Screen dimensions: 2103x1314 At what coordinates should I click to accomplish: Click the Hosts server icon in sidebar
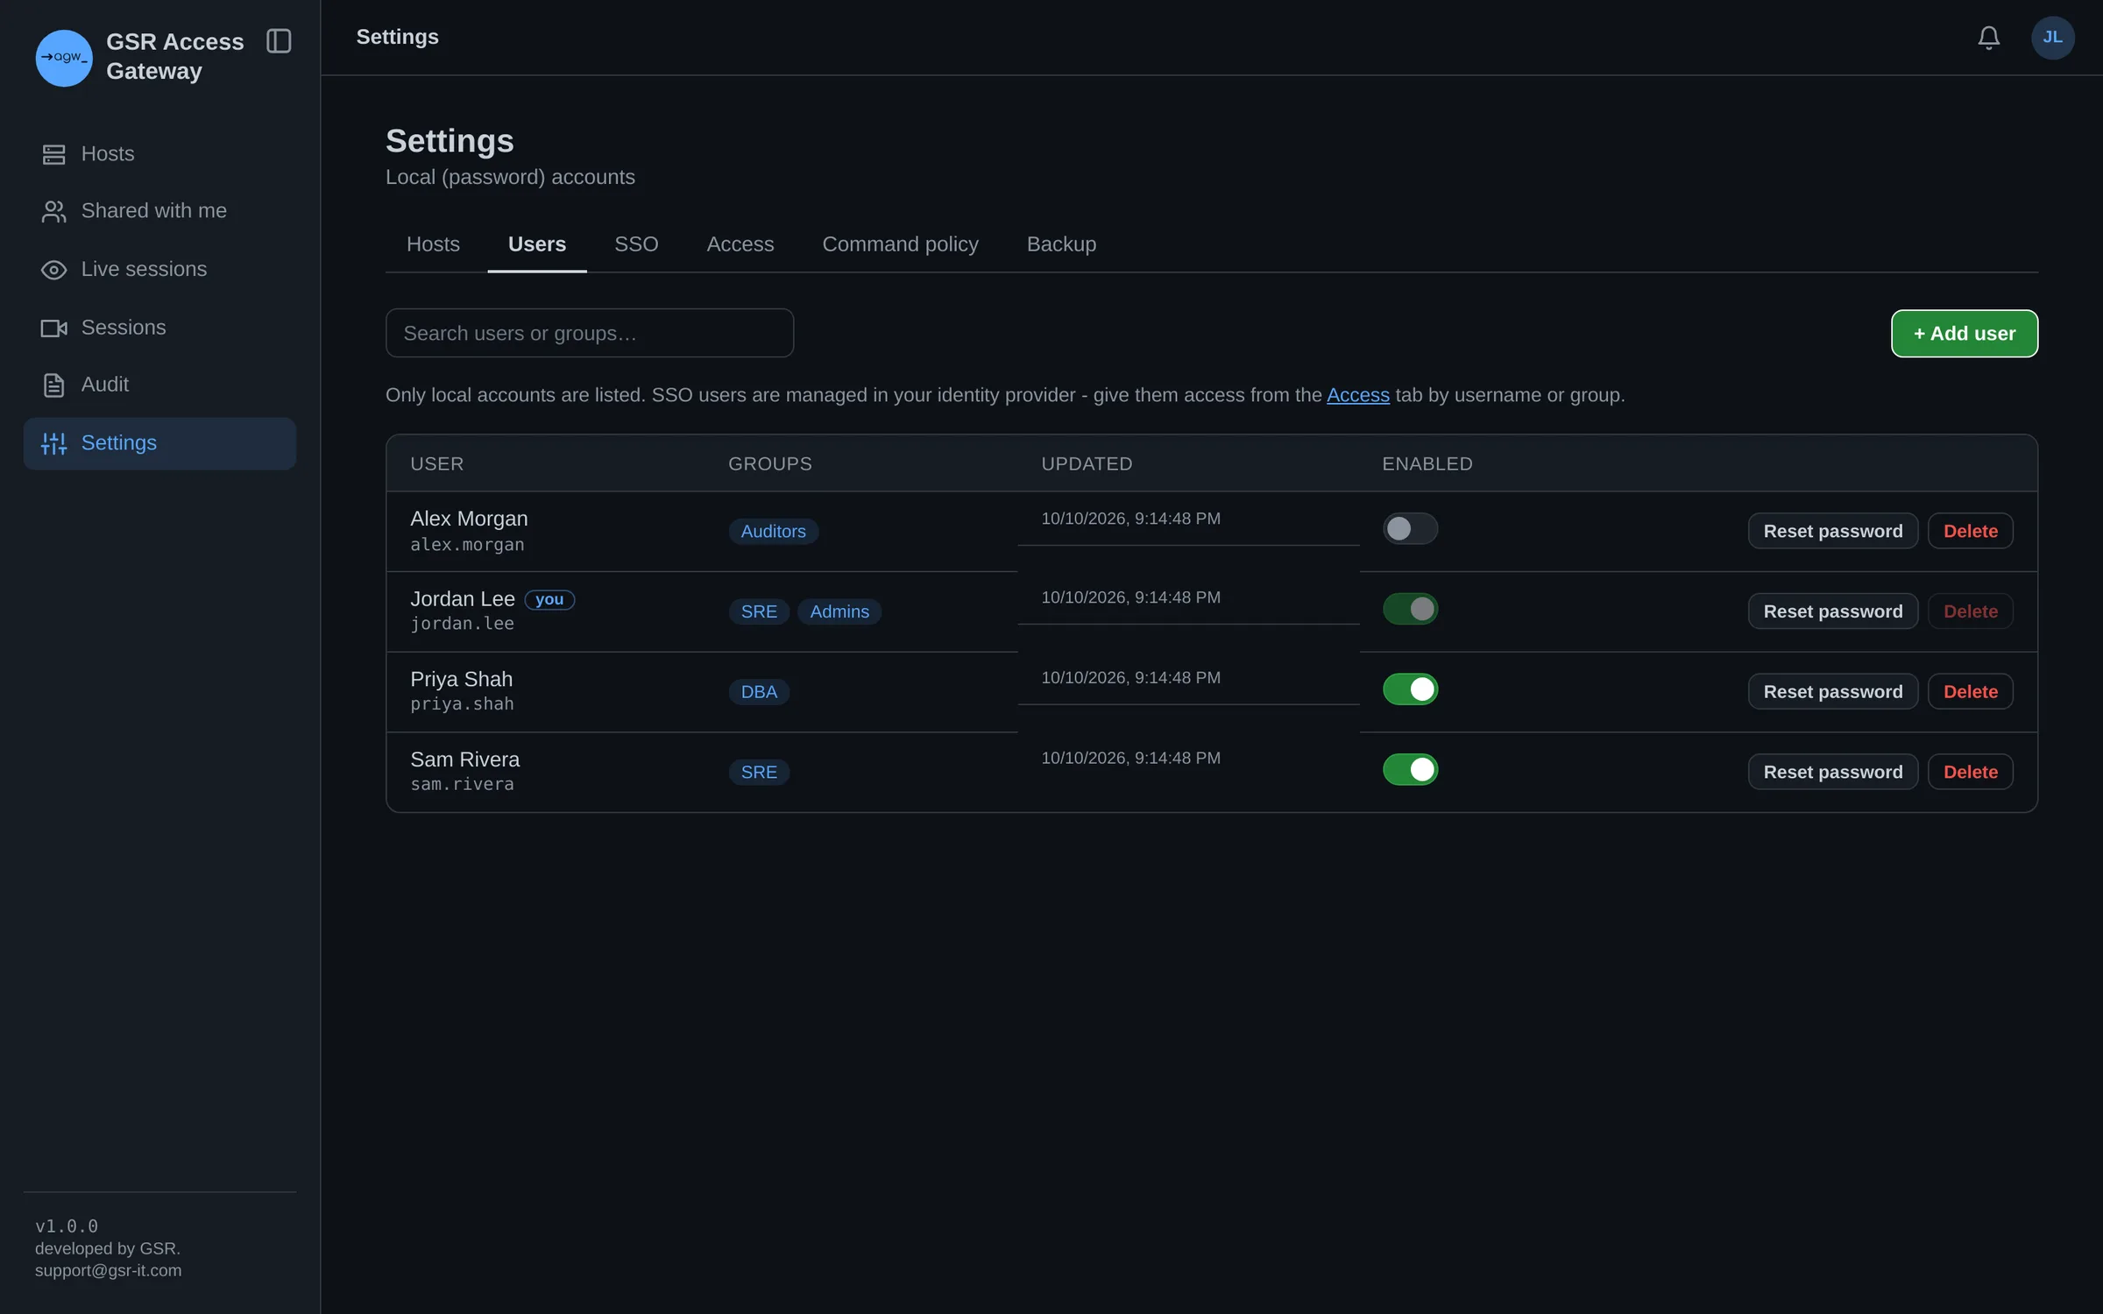pos(54,154)
